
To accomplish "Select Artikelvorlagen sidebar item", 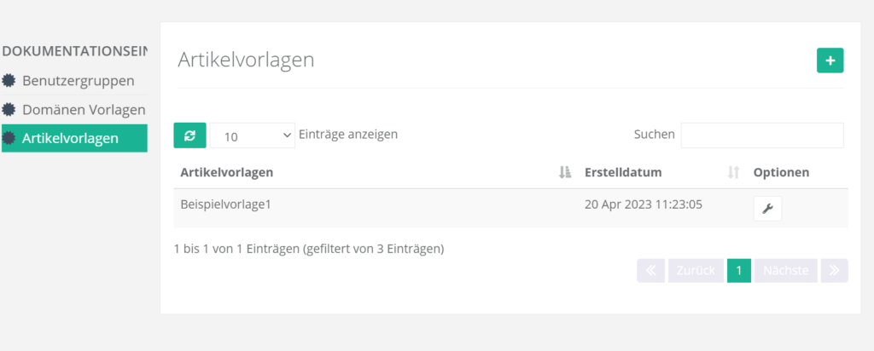I will click(70, 138).
